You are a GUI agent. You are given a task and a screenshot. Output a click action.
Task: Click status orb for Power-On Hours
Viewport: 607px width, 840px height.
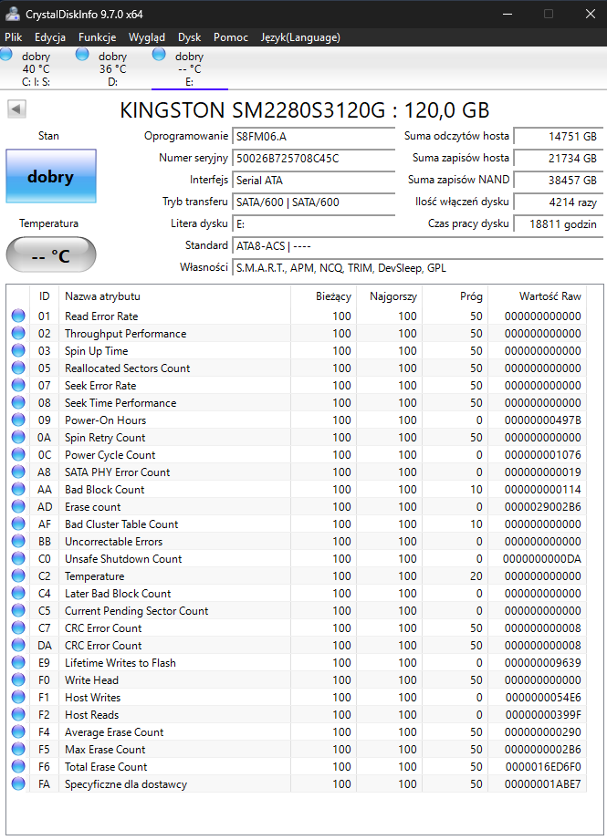click(x=18, y=420)
